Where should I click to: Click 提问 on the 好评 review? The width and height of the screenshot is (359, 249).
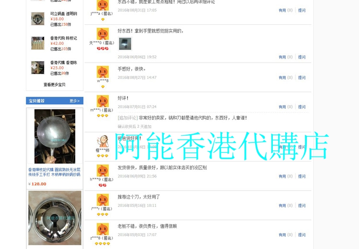point(302,107)
